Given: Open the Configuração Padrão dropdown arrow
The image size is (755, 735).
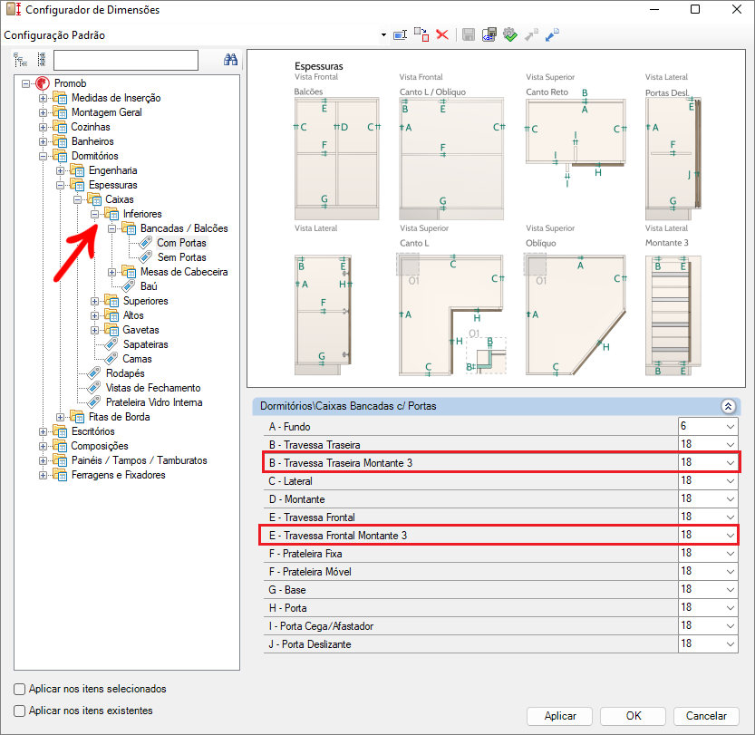Looking at the screenshot, I should click(x=384, y=35).
